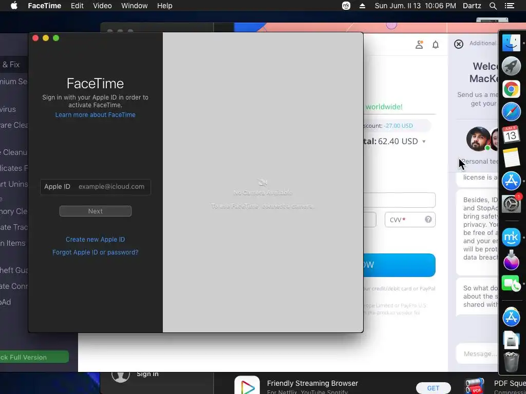The width and height of the screenshot is (526, 394).
Task: Click Sign In in App Store window
Action: click(147, 374)
